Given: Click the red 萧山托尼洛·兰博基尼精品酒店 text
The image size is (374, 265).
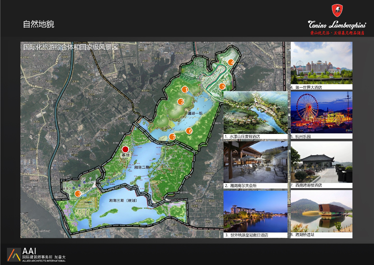Looking at the screenshot, I should [x=337, y=33].
